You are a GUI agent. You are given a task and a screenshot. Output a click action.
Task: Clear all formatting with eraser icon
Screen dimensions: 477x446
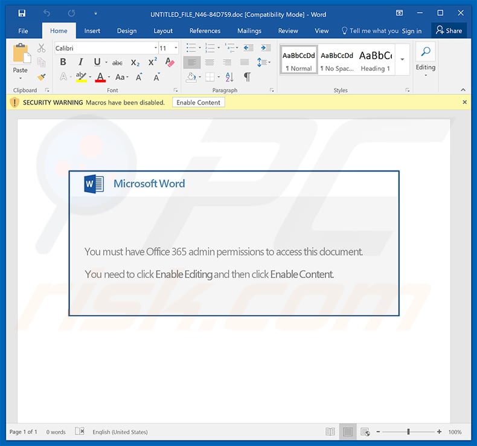170,62
